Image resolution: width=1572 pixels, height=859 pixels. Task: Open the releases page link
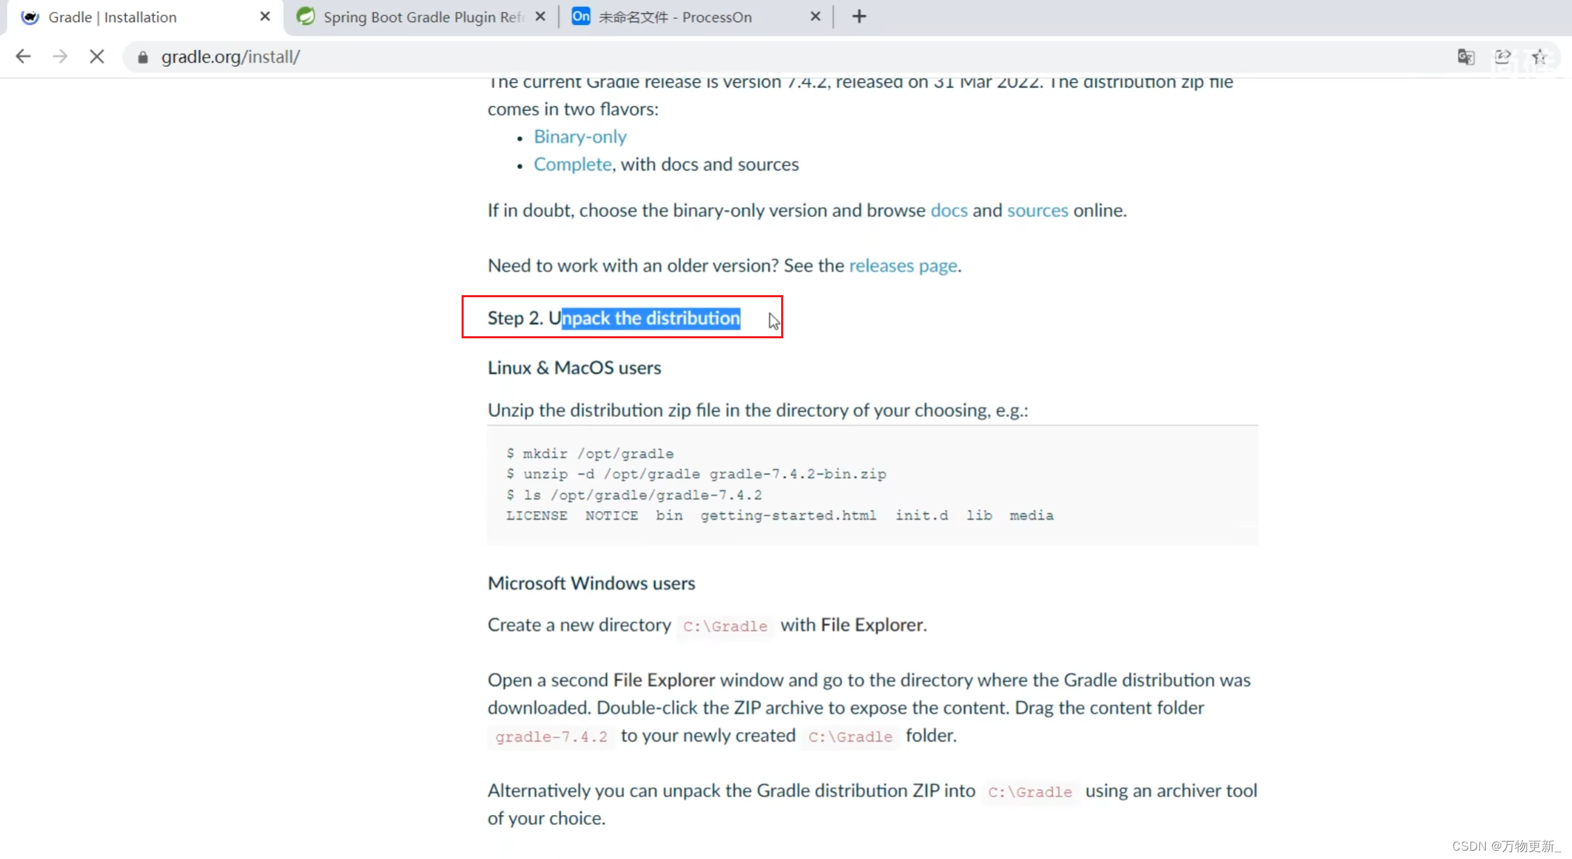(903, 265)
